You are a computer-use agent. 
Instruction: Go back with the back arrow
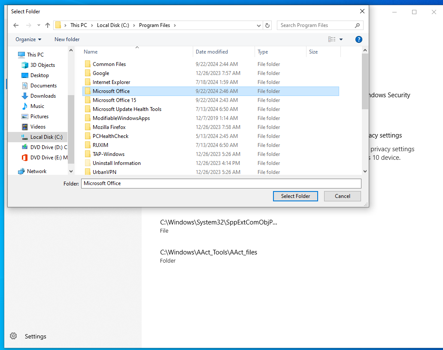point(16,25)
